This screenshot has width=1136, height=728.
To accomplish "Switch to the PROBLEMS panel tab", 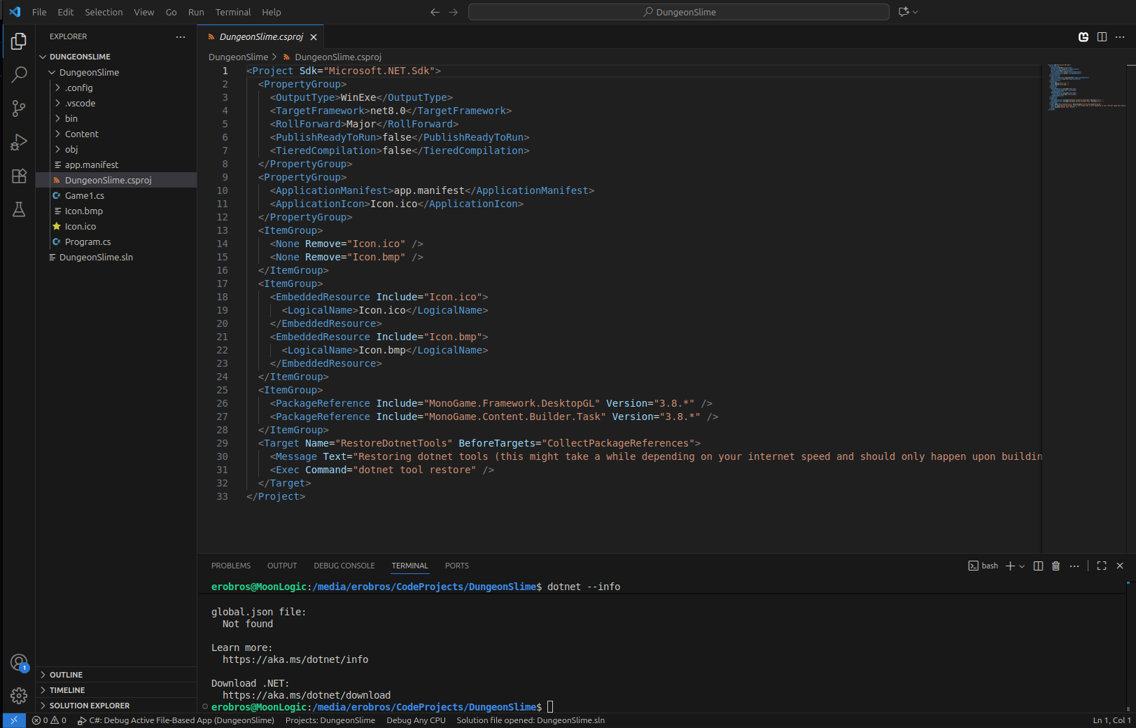I will click(x=230, y=566).
